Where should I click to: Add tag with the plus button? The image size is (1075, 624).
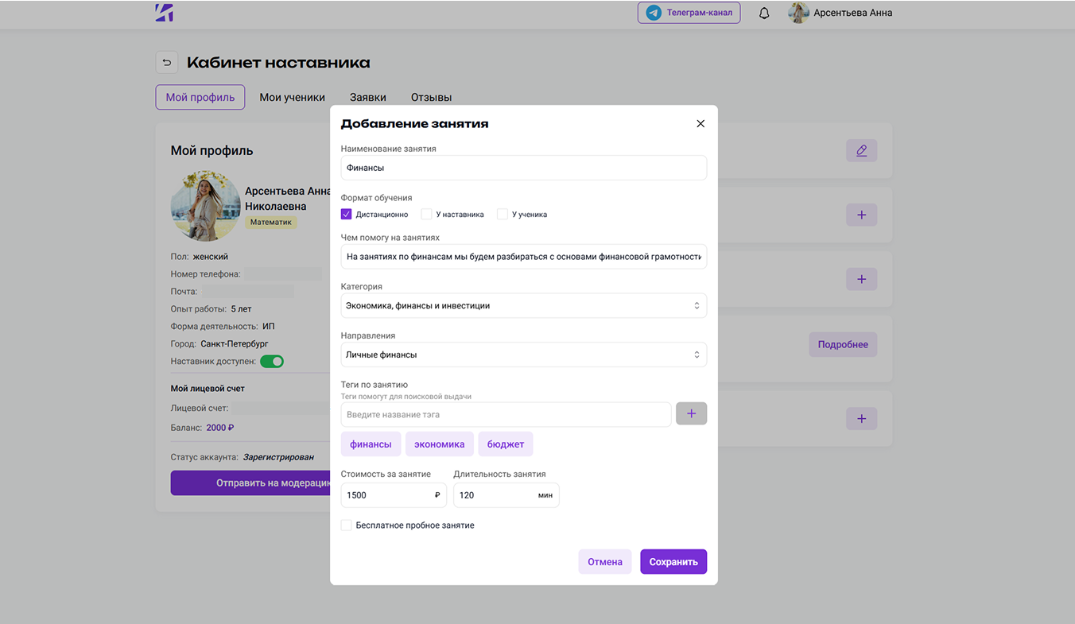[691, 414]
